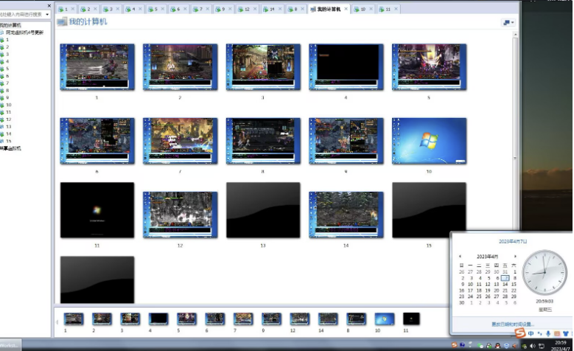Switch to VM tab 7
This screenshot has width=574, height=351.
click(x=200, y=9)
